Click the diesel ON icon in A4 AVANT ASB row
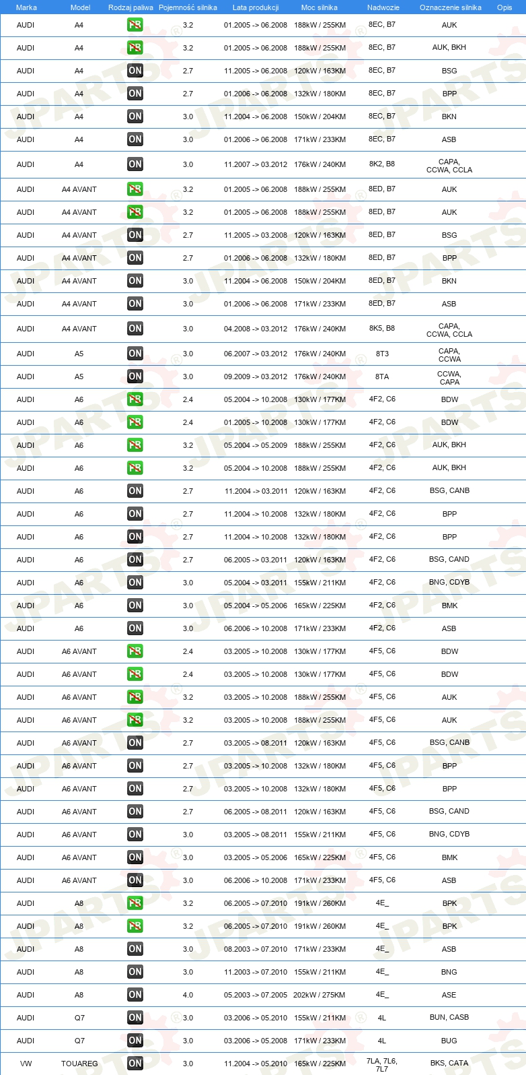Screen dimensions: 526x1075 (135, 304)
